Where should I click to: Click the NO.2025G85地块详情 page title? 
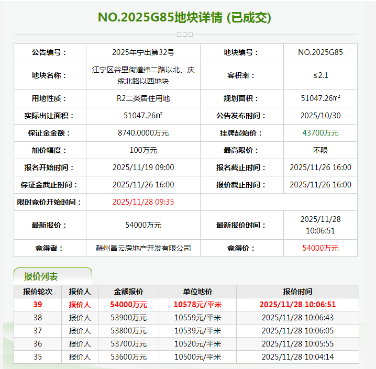(185, 17)
